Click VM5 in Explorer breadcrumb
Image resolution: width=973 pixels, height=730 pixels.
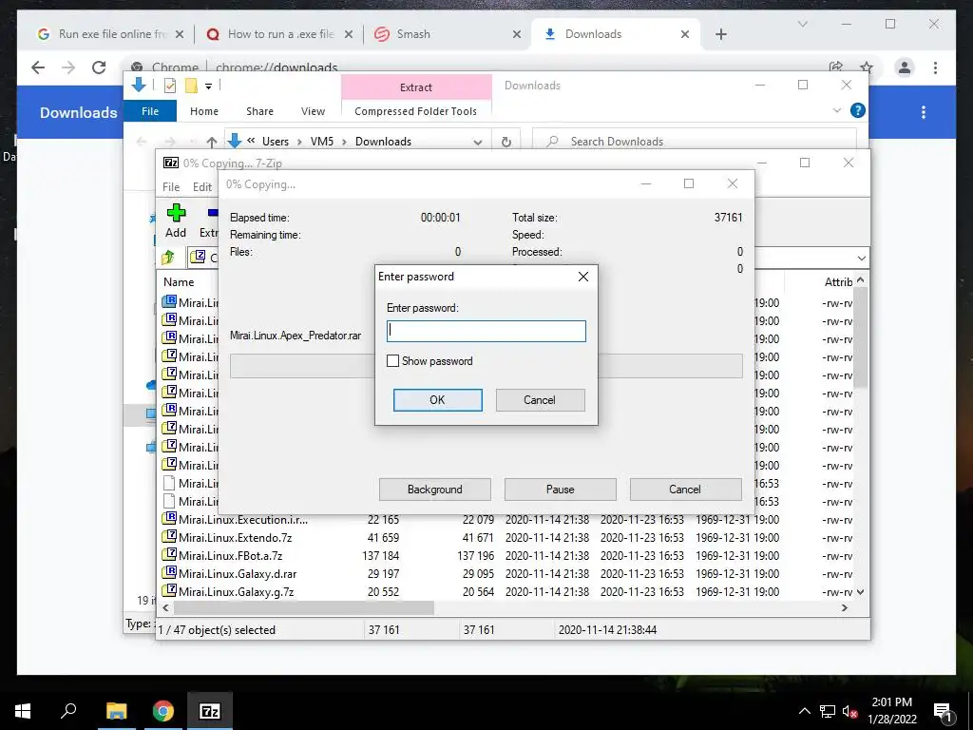pyautogui.click(x=322, y=142)
